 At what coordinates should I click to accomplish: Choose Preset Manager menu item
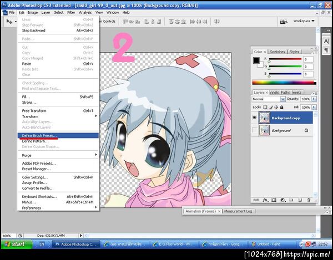[x=58, y=169]
